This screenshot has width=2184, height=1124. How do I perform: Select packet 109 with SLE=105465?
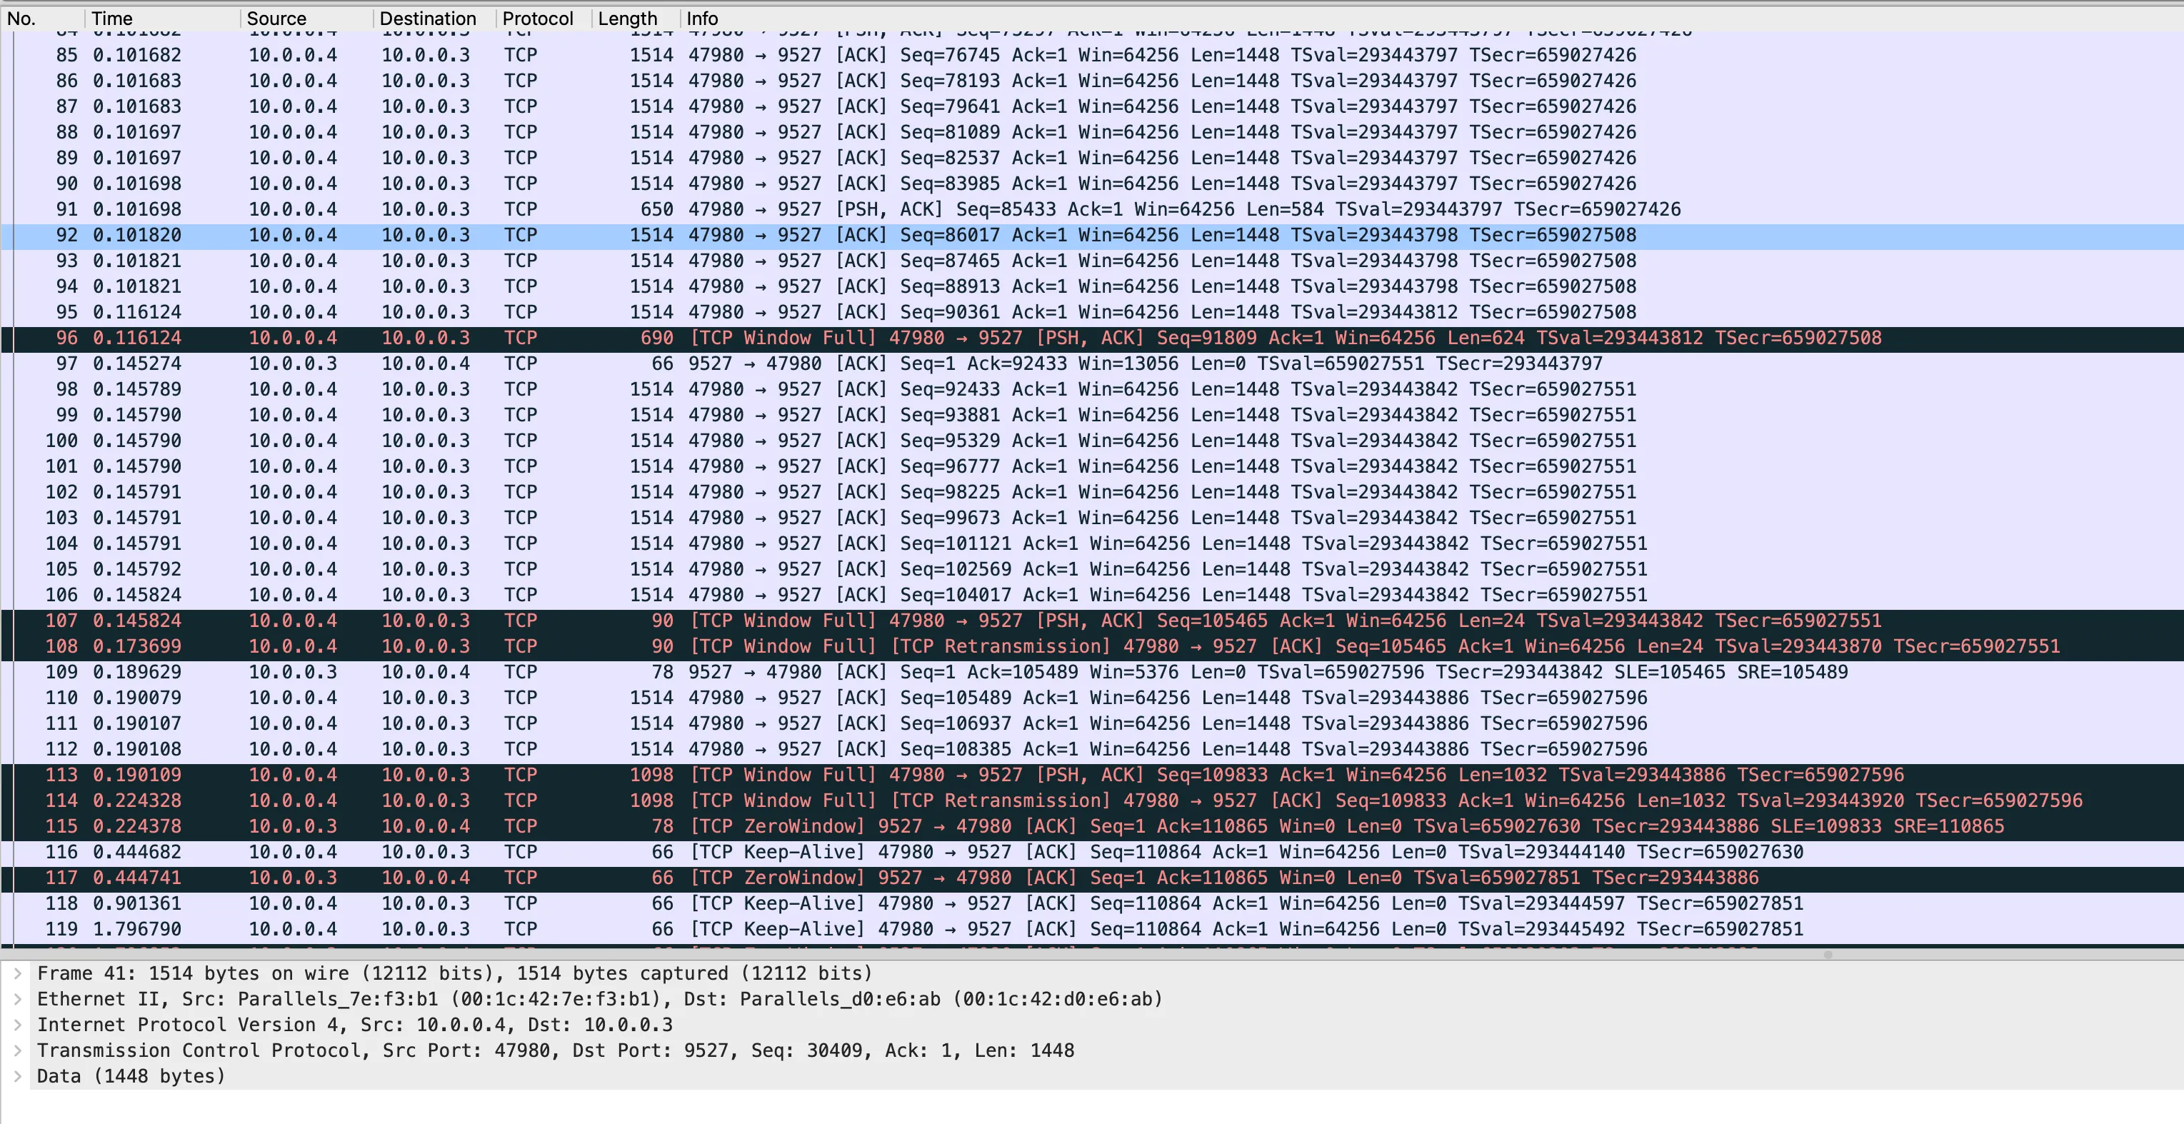tap(848, 672)
